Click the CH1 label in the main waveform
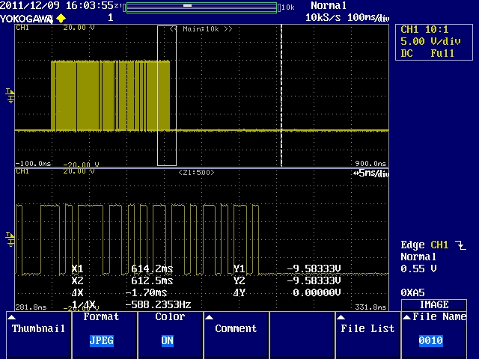Screen dimensions: 479x359 [x=22, y=28]
